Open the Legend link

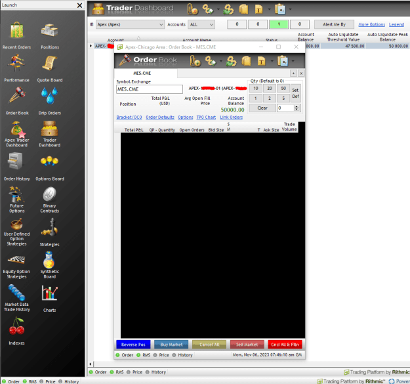[x=396, y=24]
